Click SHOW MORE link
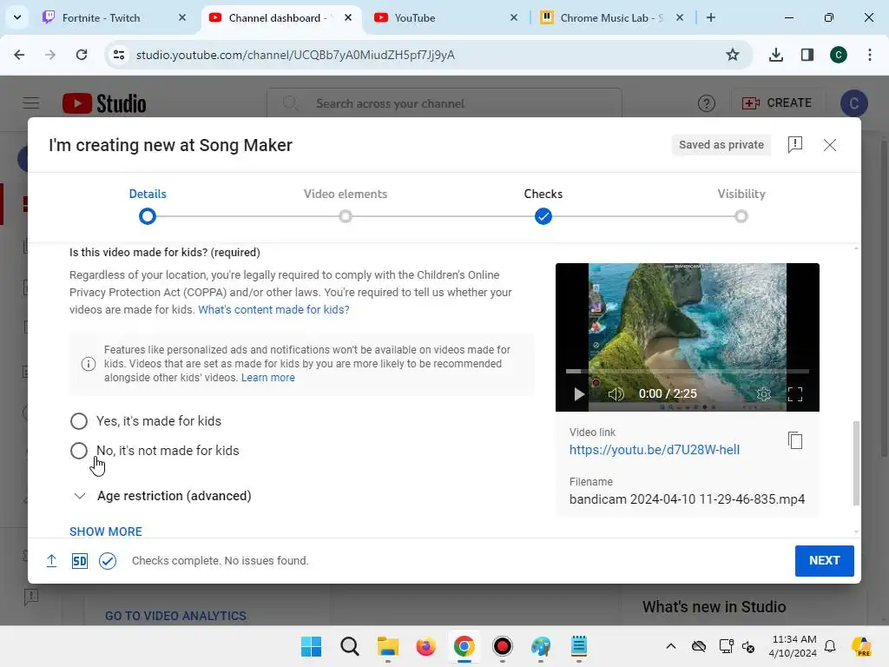 tap(105, 532)
